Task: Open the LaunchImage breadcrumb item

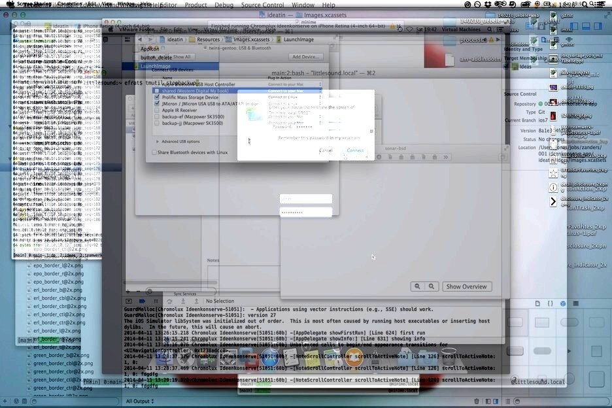Action: click(295, 39)
